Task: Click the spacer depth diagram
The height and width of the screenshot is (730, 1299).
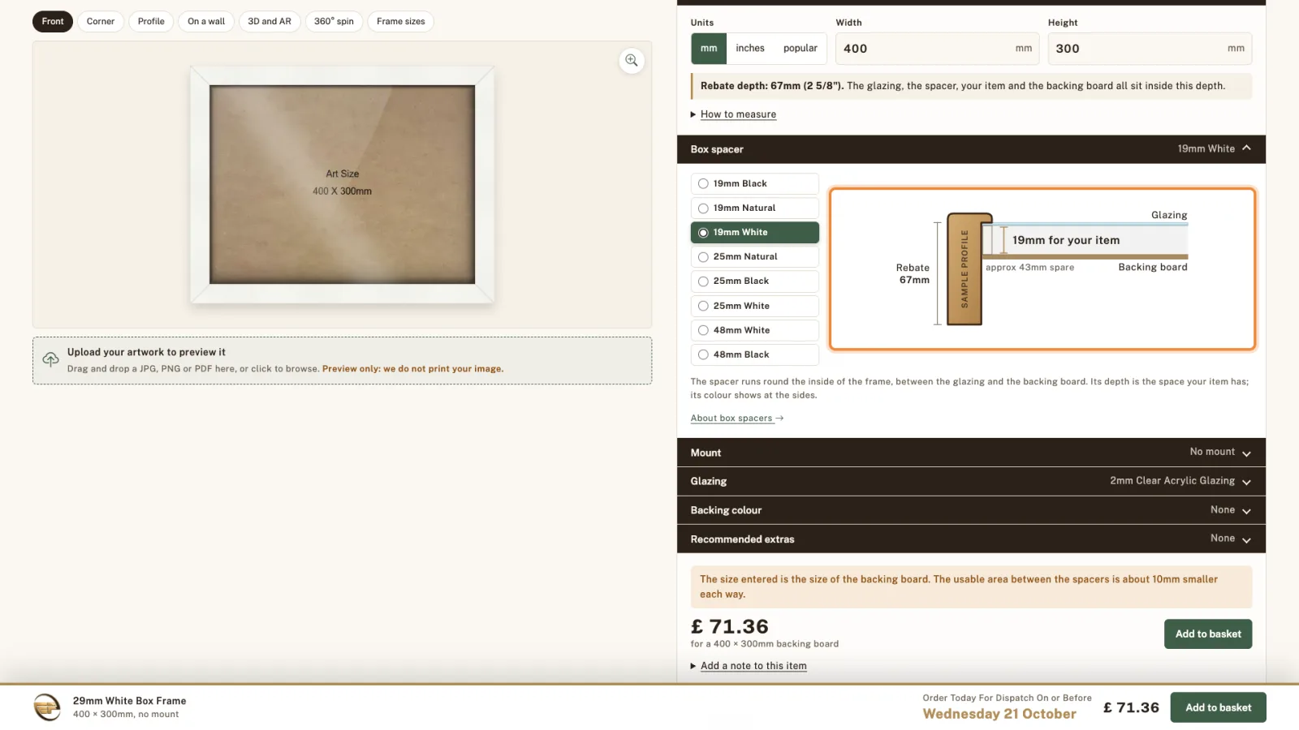Action: 1042,269
